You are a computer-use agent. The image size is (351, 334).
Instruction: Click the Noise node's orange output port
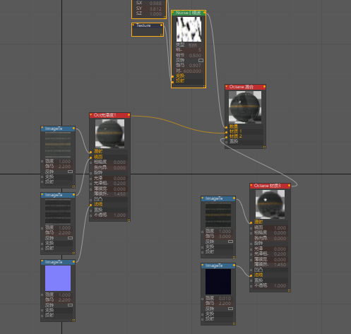click(204, 13)
